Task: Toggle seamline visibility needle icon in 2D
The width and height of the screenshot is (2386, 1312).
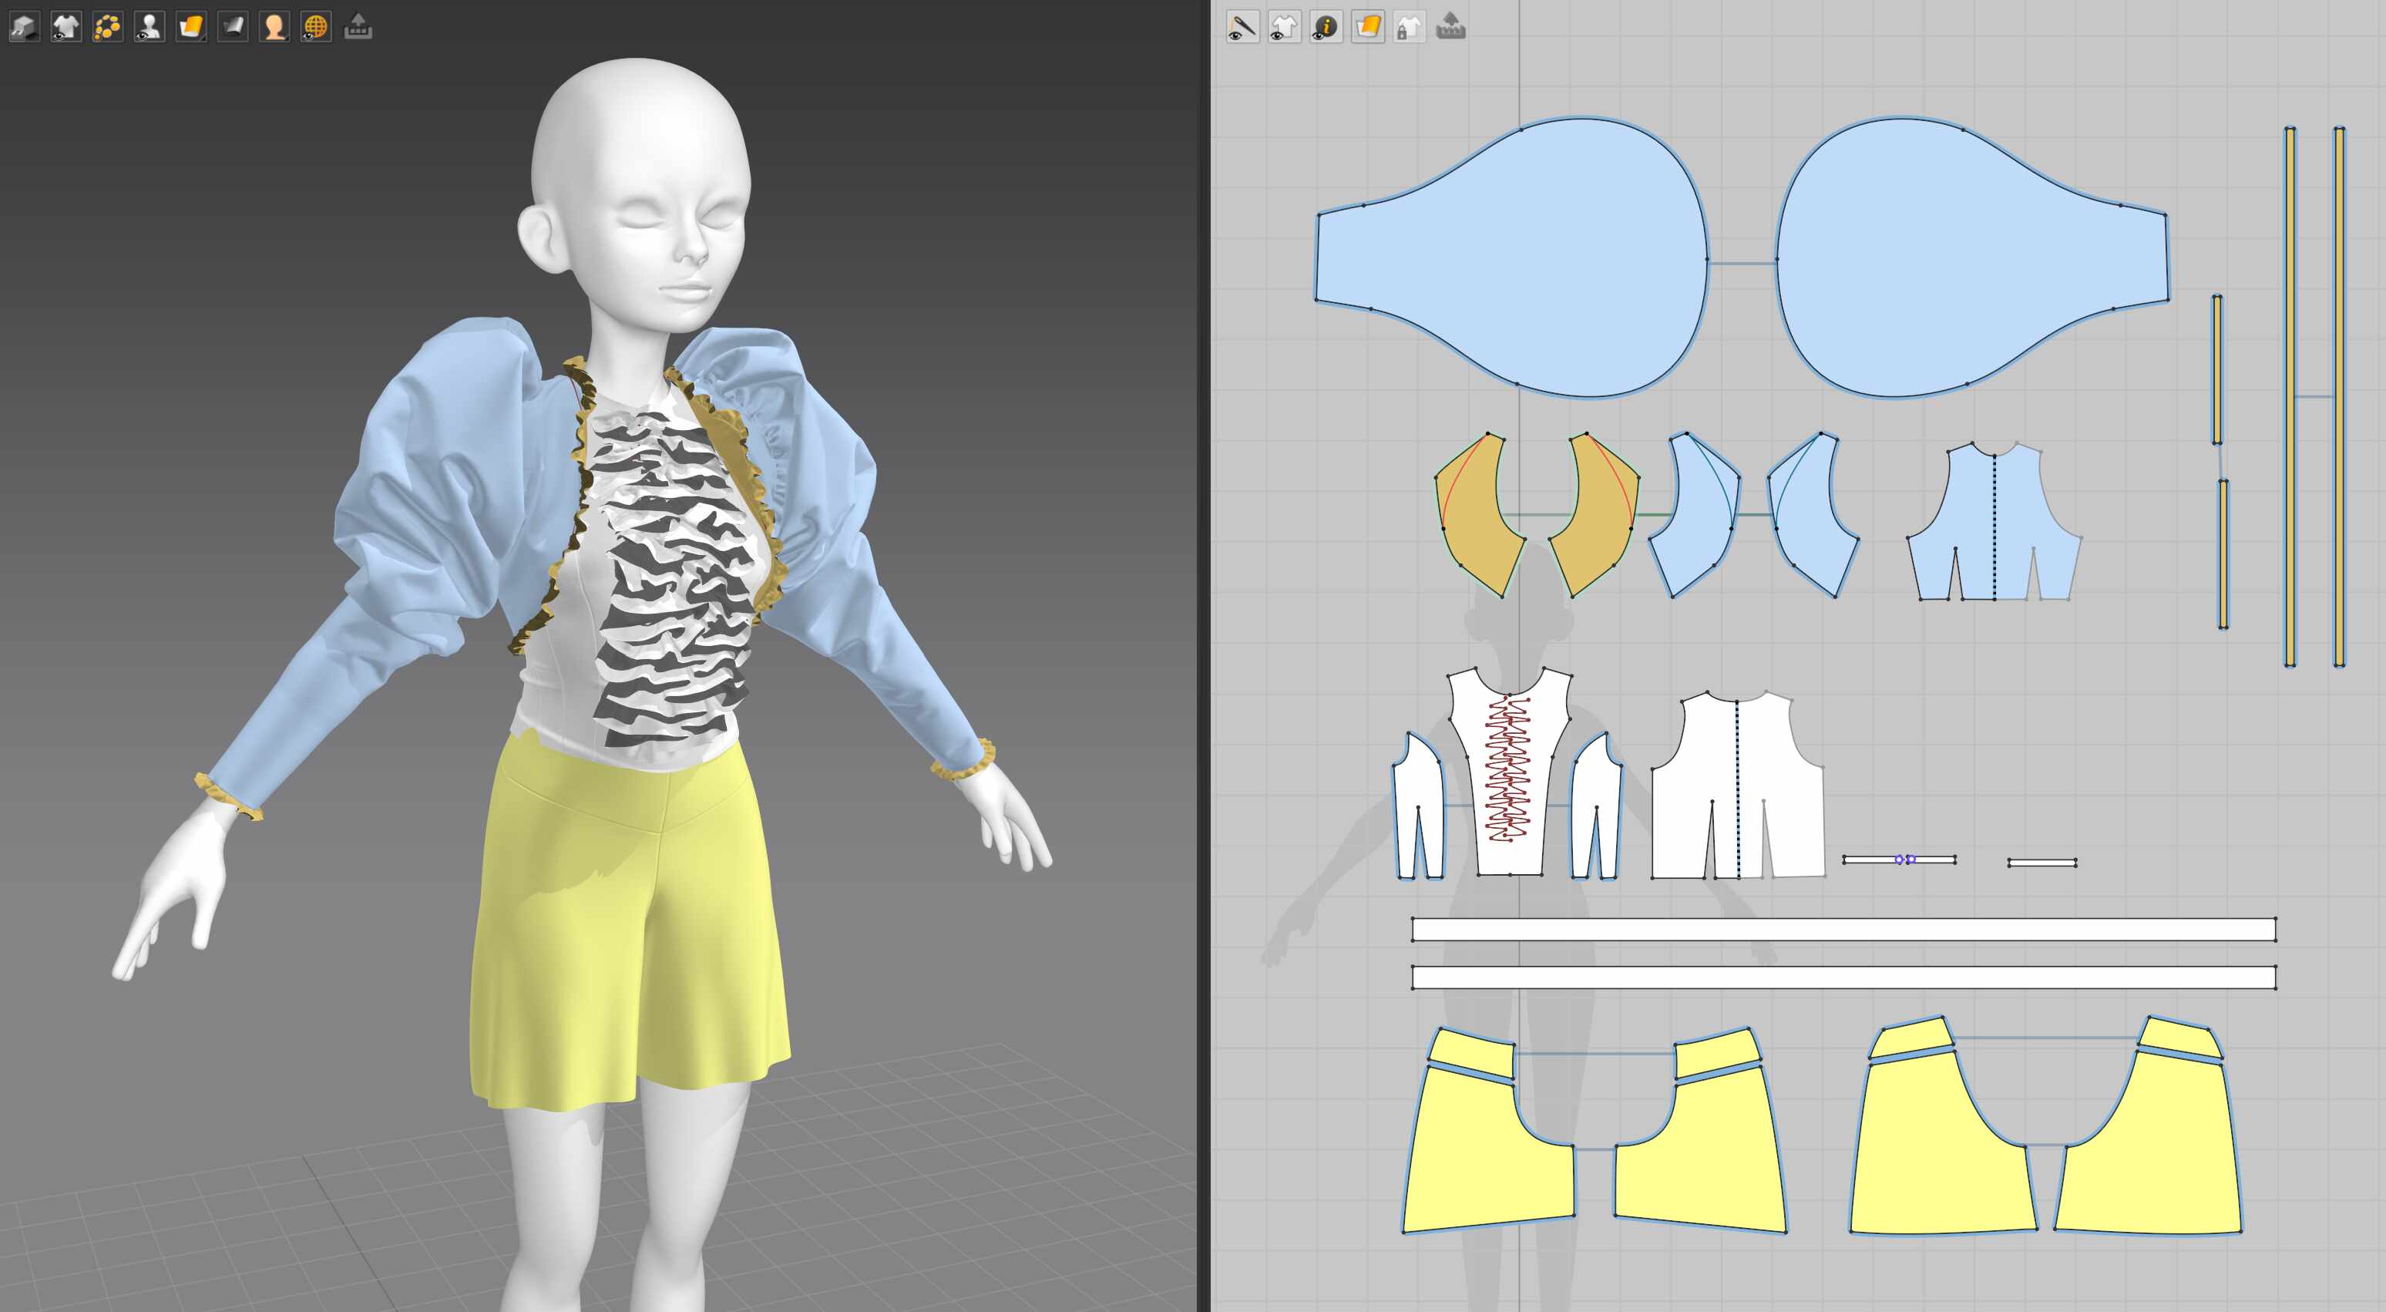Action: [1242, 27]
